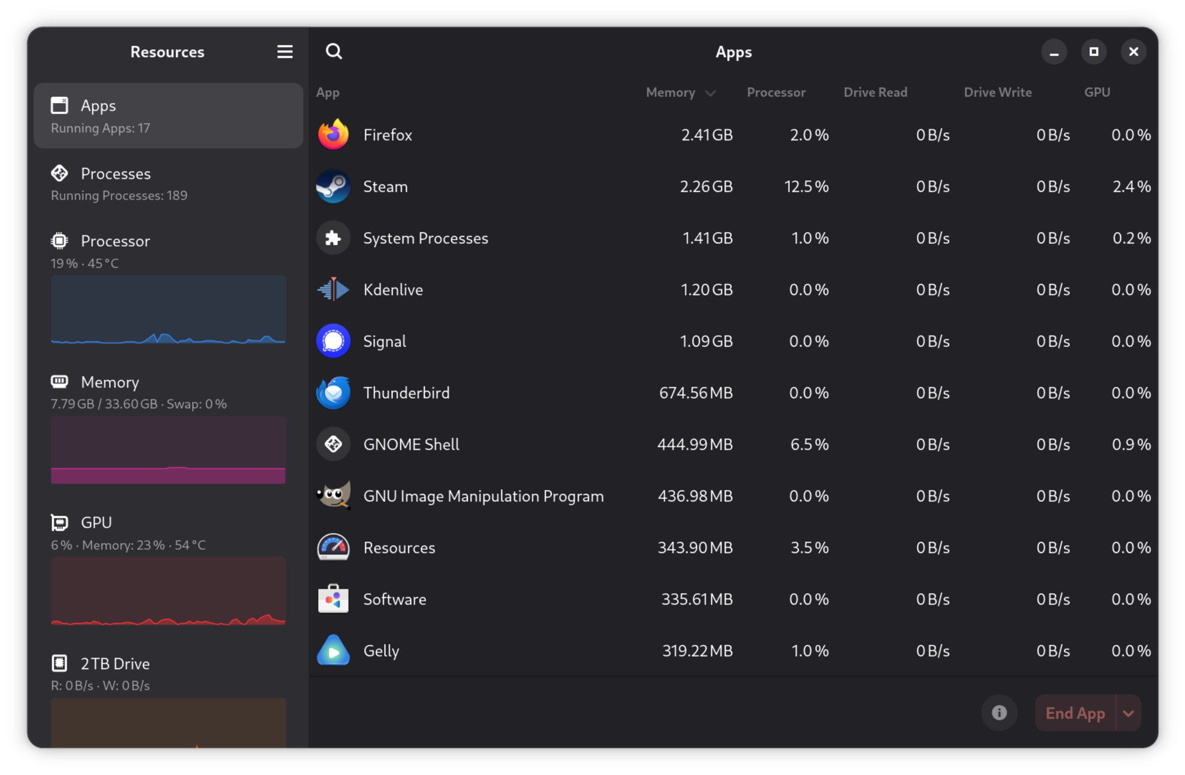
Task: Click the Resources gauge icon in list
Action: (333, 547)
